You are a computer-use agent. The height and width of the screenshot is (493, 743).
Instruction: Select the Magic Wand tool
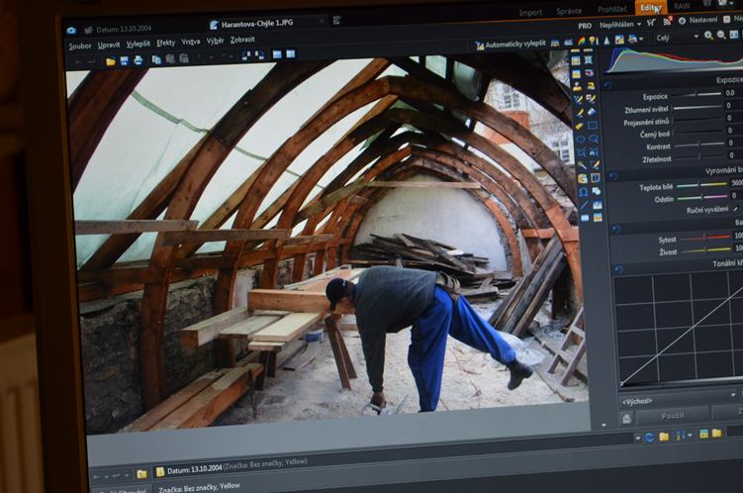[582, 165]
